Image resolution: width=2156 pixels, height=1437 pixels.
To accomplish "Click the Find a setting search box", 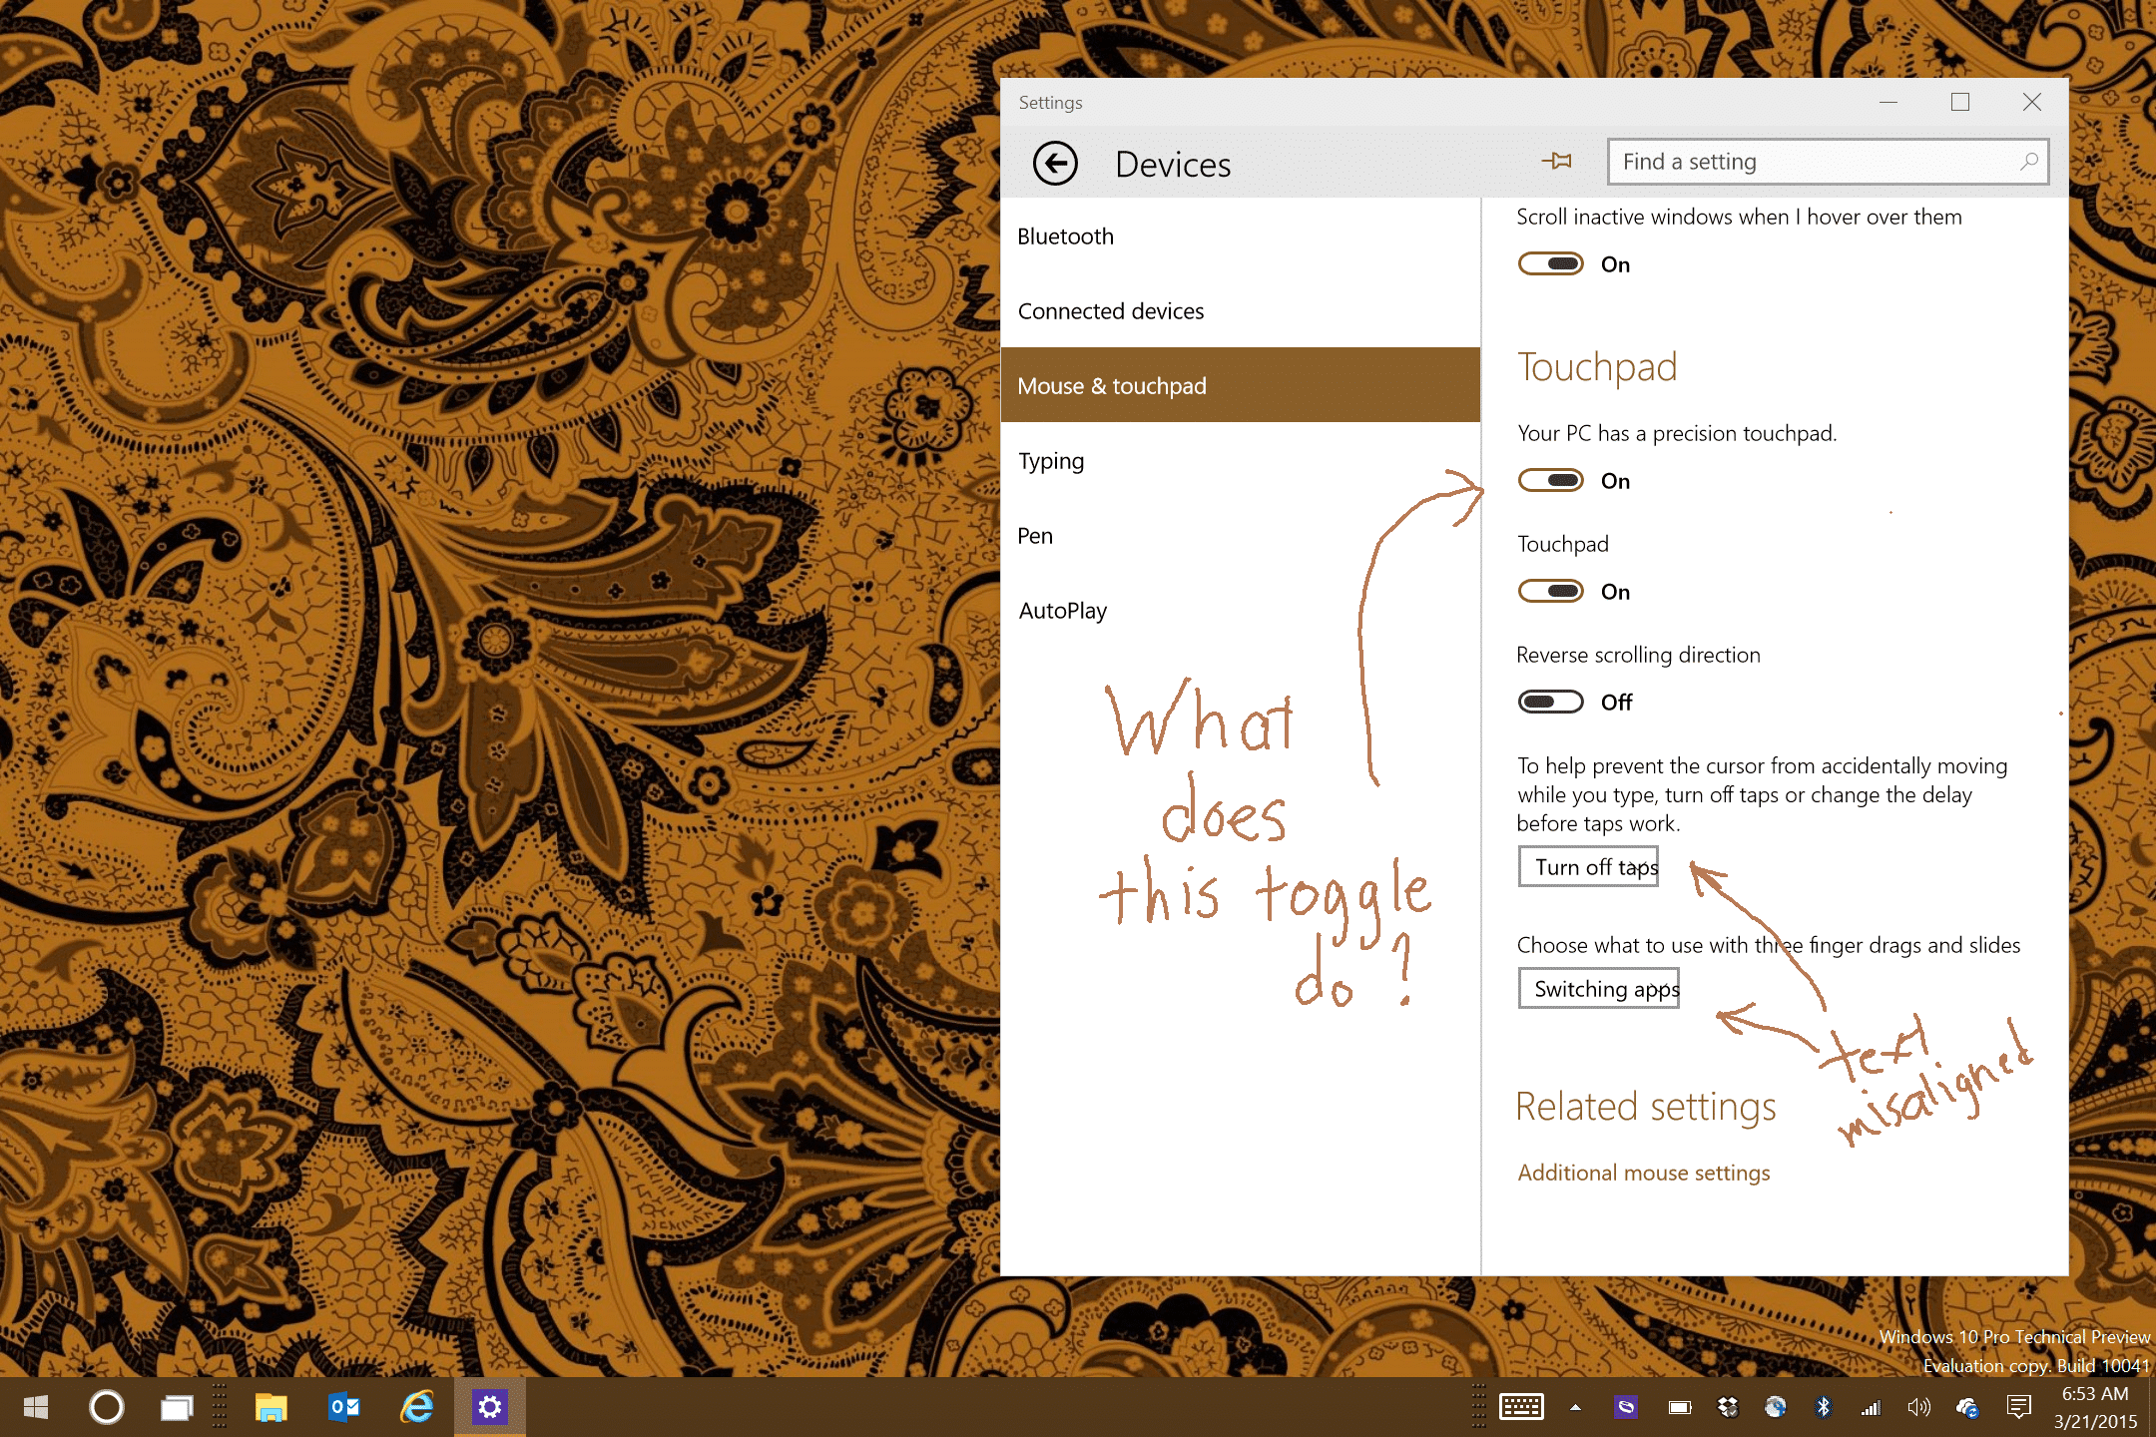I will coord(1828,162).
